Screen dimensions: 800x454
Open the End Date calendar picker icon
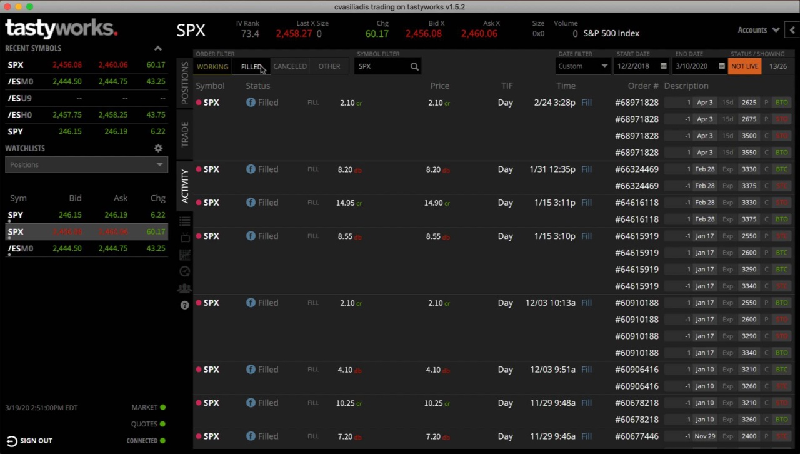tap(722, 66)
